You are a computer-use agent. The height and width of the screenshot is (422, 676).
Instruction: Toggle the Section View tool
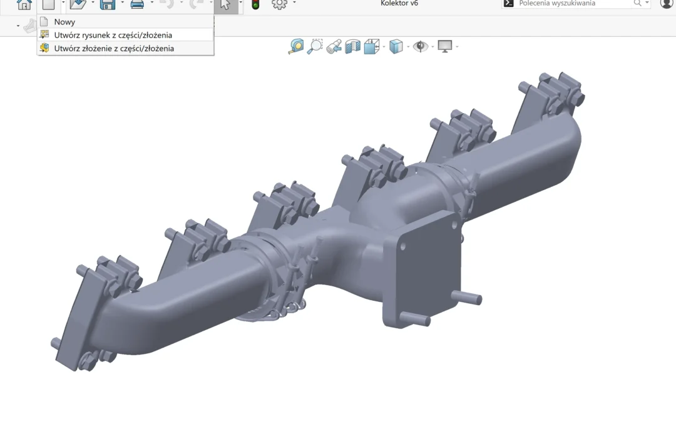coord(352,46)
